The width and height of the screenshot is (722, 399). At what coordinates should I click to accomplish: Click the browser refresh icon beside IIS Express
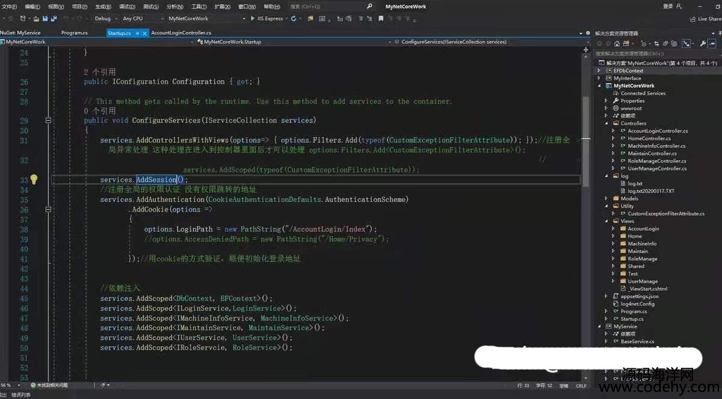tap(294, 19)
